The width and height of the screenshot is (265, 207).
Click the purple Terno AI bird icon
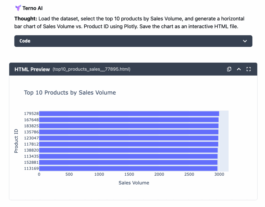click(x=18, y=8)
